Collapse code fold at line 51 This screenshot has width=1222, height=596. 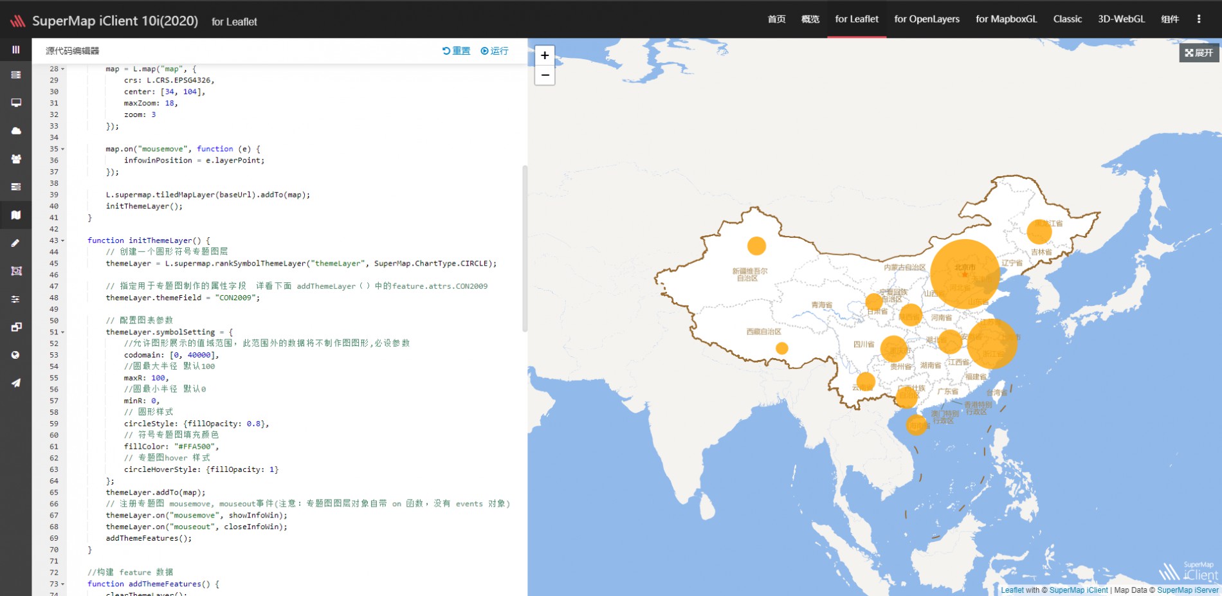(63, 332)
